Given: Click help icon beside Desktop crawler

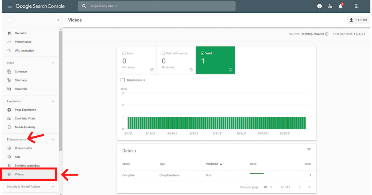Looking at the screenshot, I should pos(327,34).
